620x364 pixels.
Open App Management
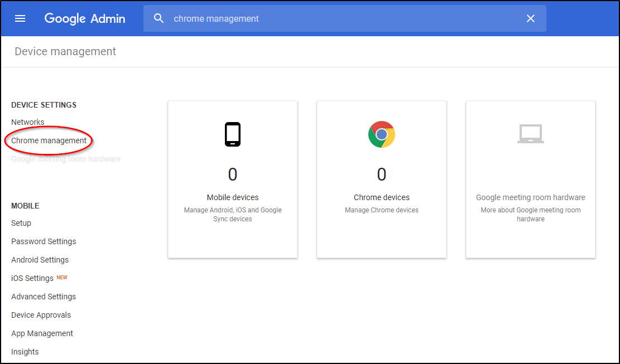click(x=42, y=333)
